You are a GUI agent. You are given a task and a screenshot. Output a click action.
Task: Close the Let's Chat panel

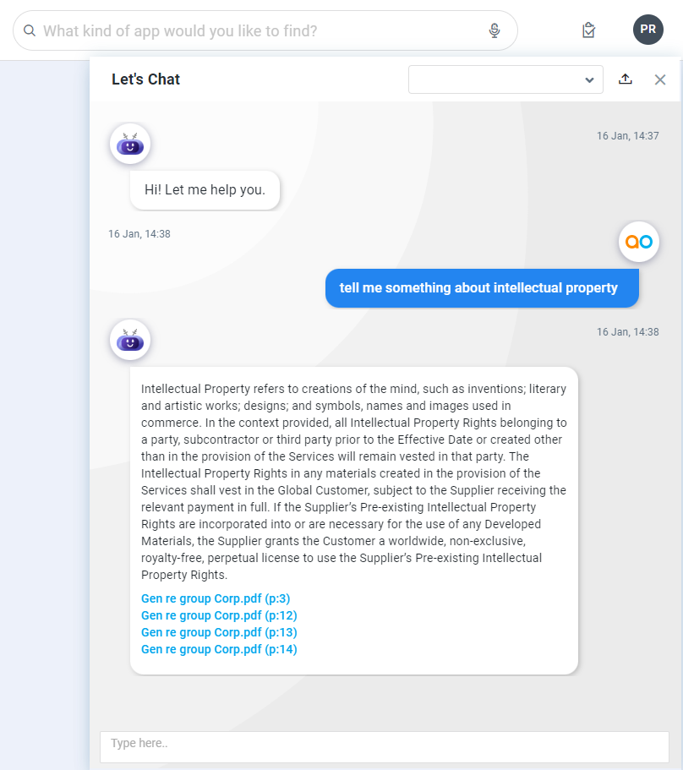(660, 79)
